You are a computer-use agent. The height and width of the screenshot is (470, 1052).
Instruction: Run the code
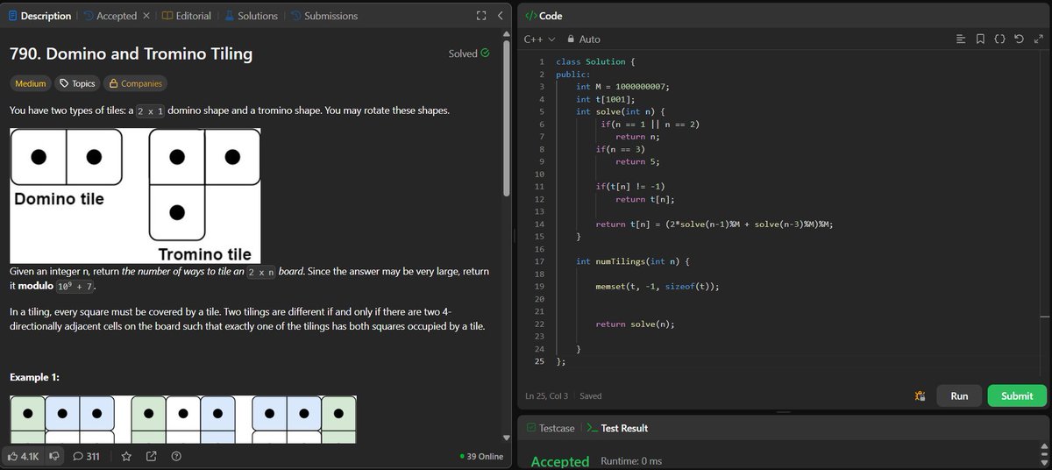coord(959,395)
